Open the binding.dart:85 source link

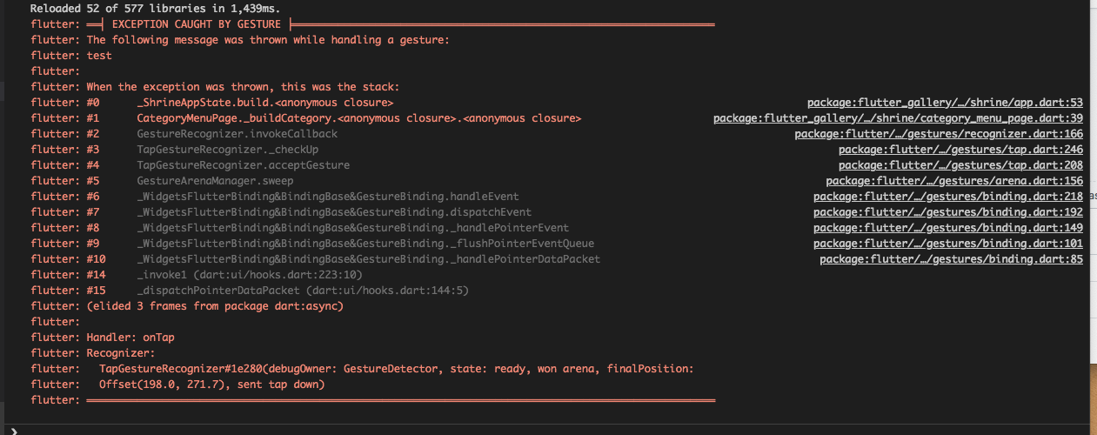click(x=951, y=259)
